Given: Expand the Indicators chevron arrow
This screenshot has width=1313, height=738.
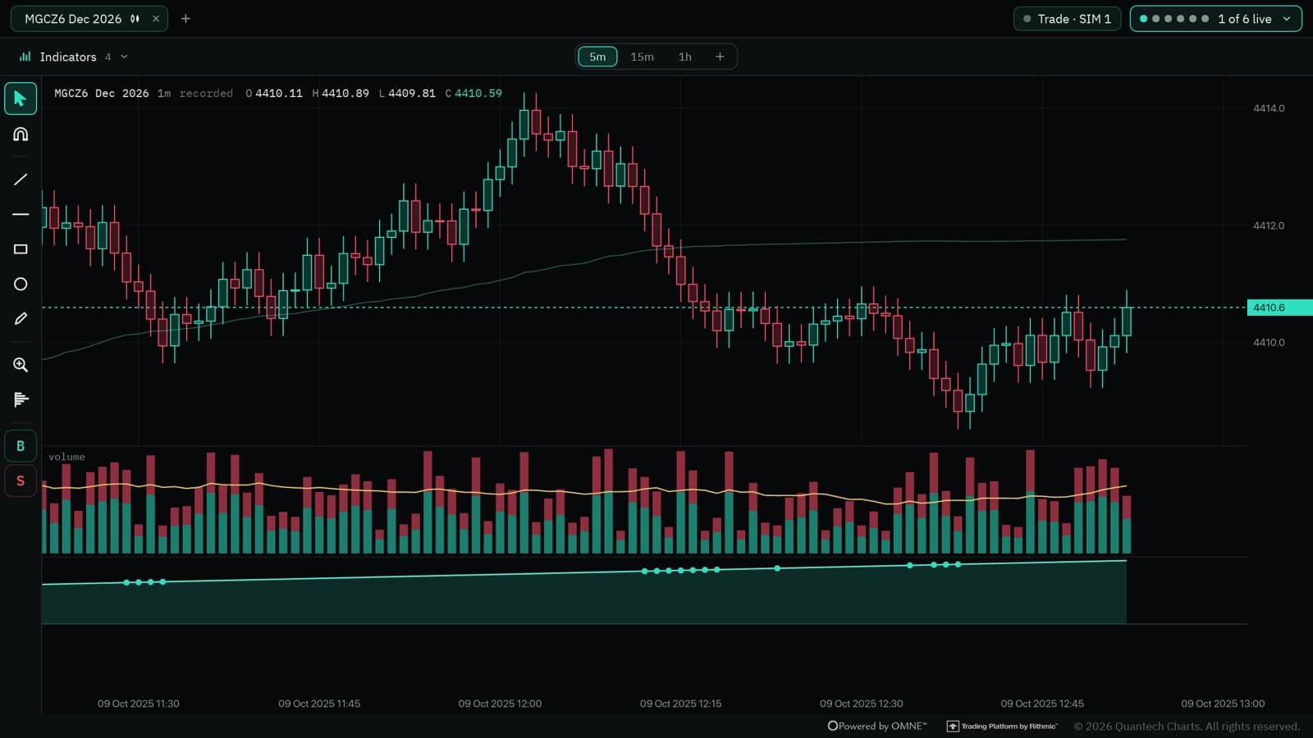Looking at the screenshot, I should pyautogui.click(x=125, y=57).
